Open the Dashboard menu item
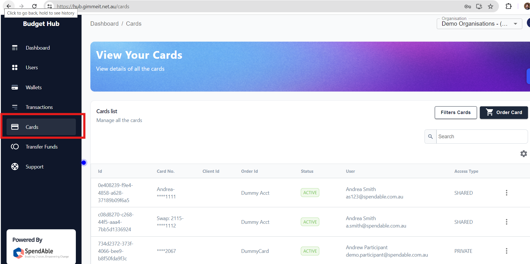Image resolution: width=530 pixels, height=264 pixels. (41, 48)
